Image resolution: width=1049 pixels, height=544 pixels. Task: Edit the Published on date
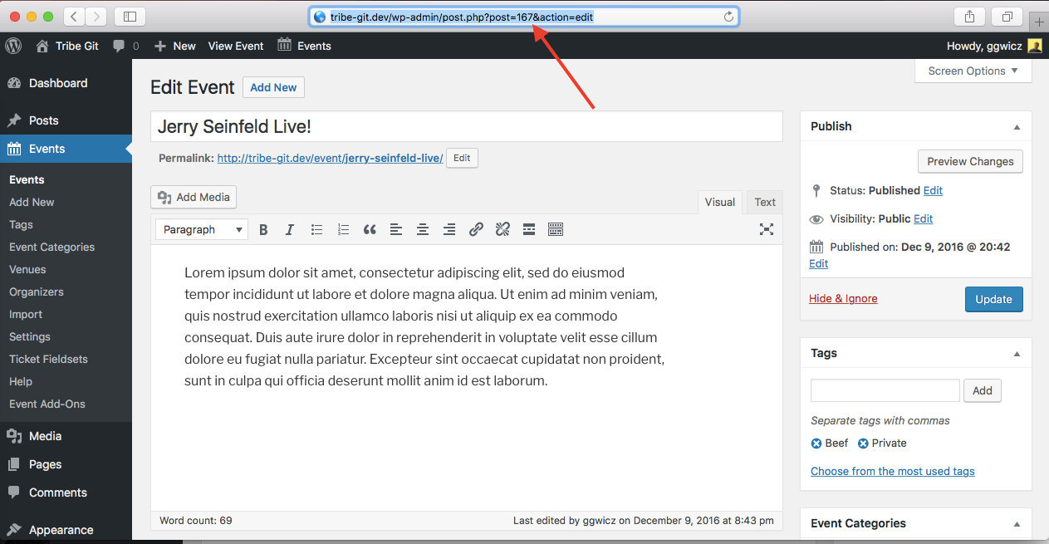click(818, 263)
